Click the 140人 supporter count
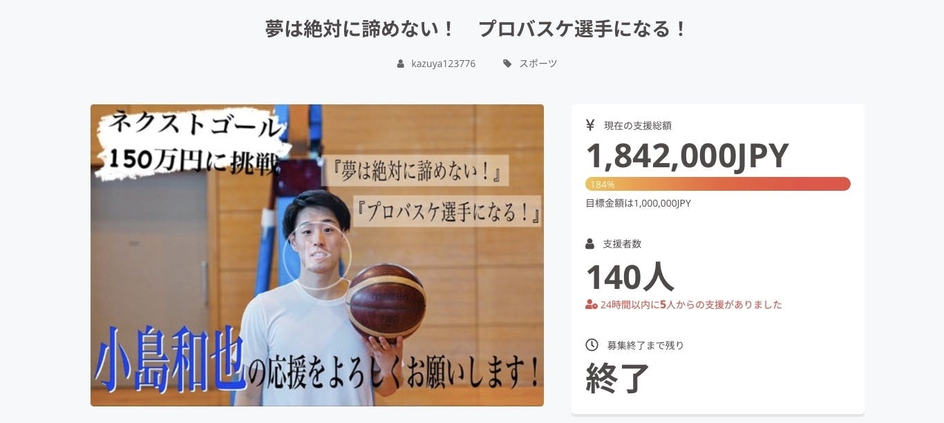The height and width of the screenshot is (423, 944). pyautogui.click(x=630, y=278)
